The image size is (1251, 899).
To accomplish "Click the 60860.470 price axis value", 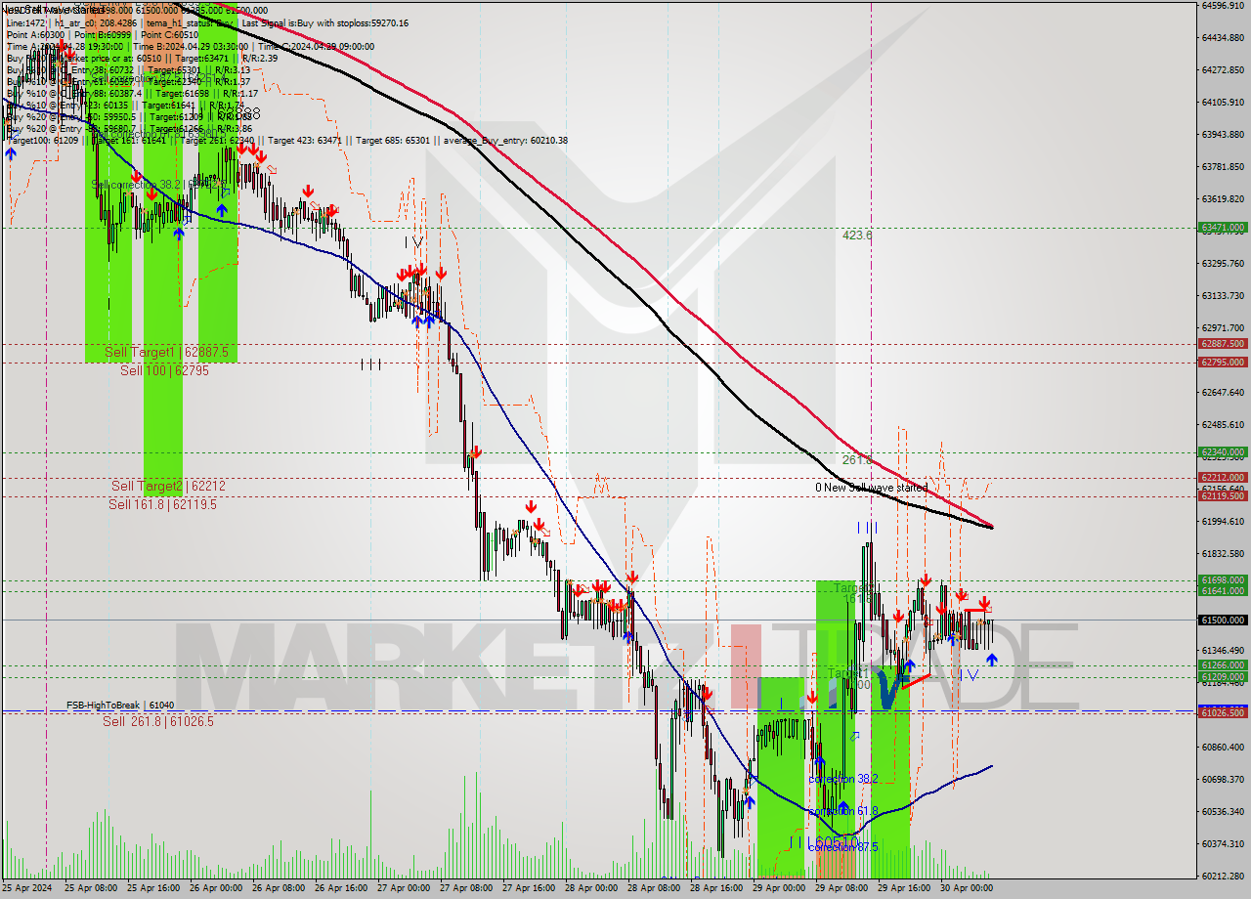I will (1223, 747).
